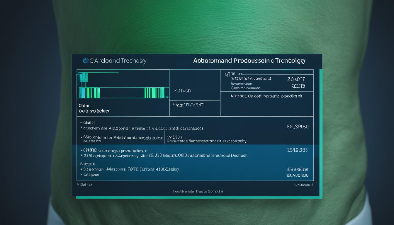Viewport: 394px width, 225px height.
Task: Select the "Abonormand Prodoussein Trentology" header
Action: pyautogui.click(x=249, y=61)
